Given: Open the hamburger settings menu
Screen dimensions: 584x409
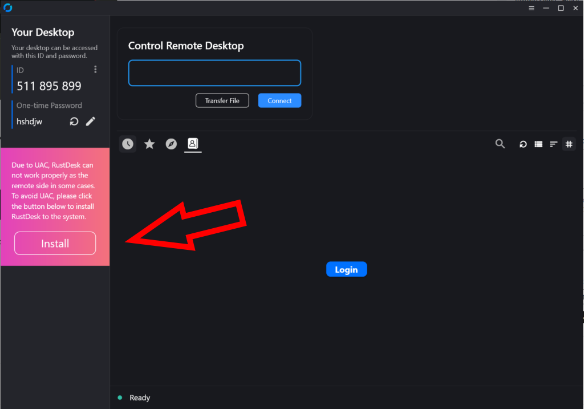Looking at the screenshot, I should (x=532, y=8).
